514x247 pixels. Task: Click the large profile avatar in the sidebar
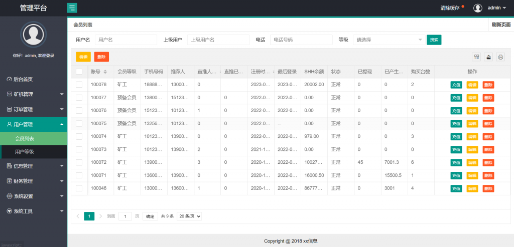34,35
